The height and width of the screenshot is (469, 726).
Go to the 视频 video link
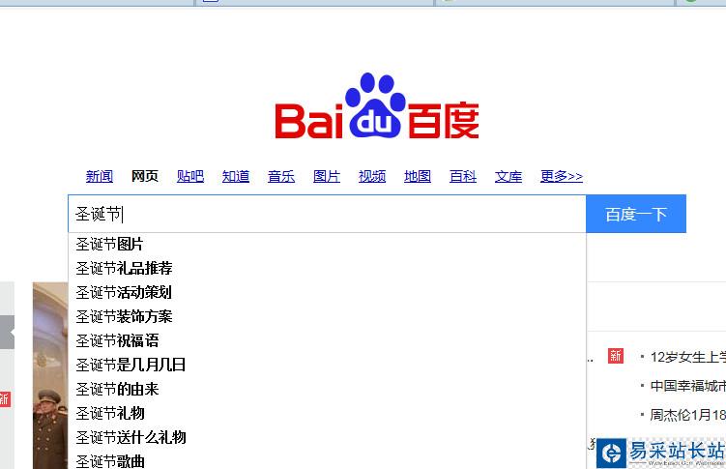click(372, 176)
